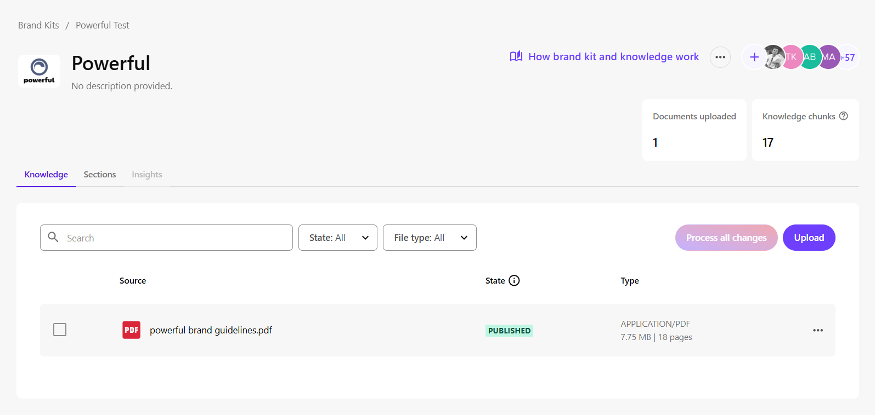
Task: Click the PUBLISHED state badge
Action: 509,331
